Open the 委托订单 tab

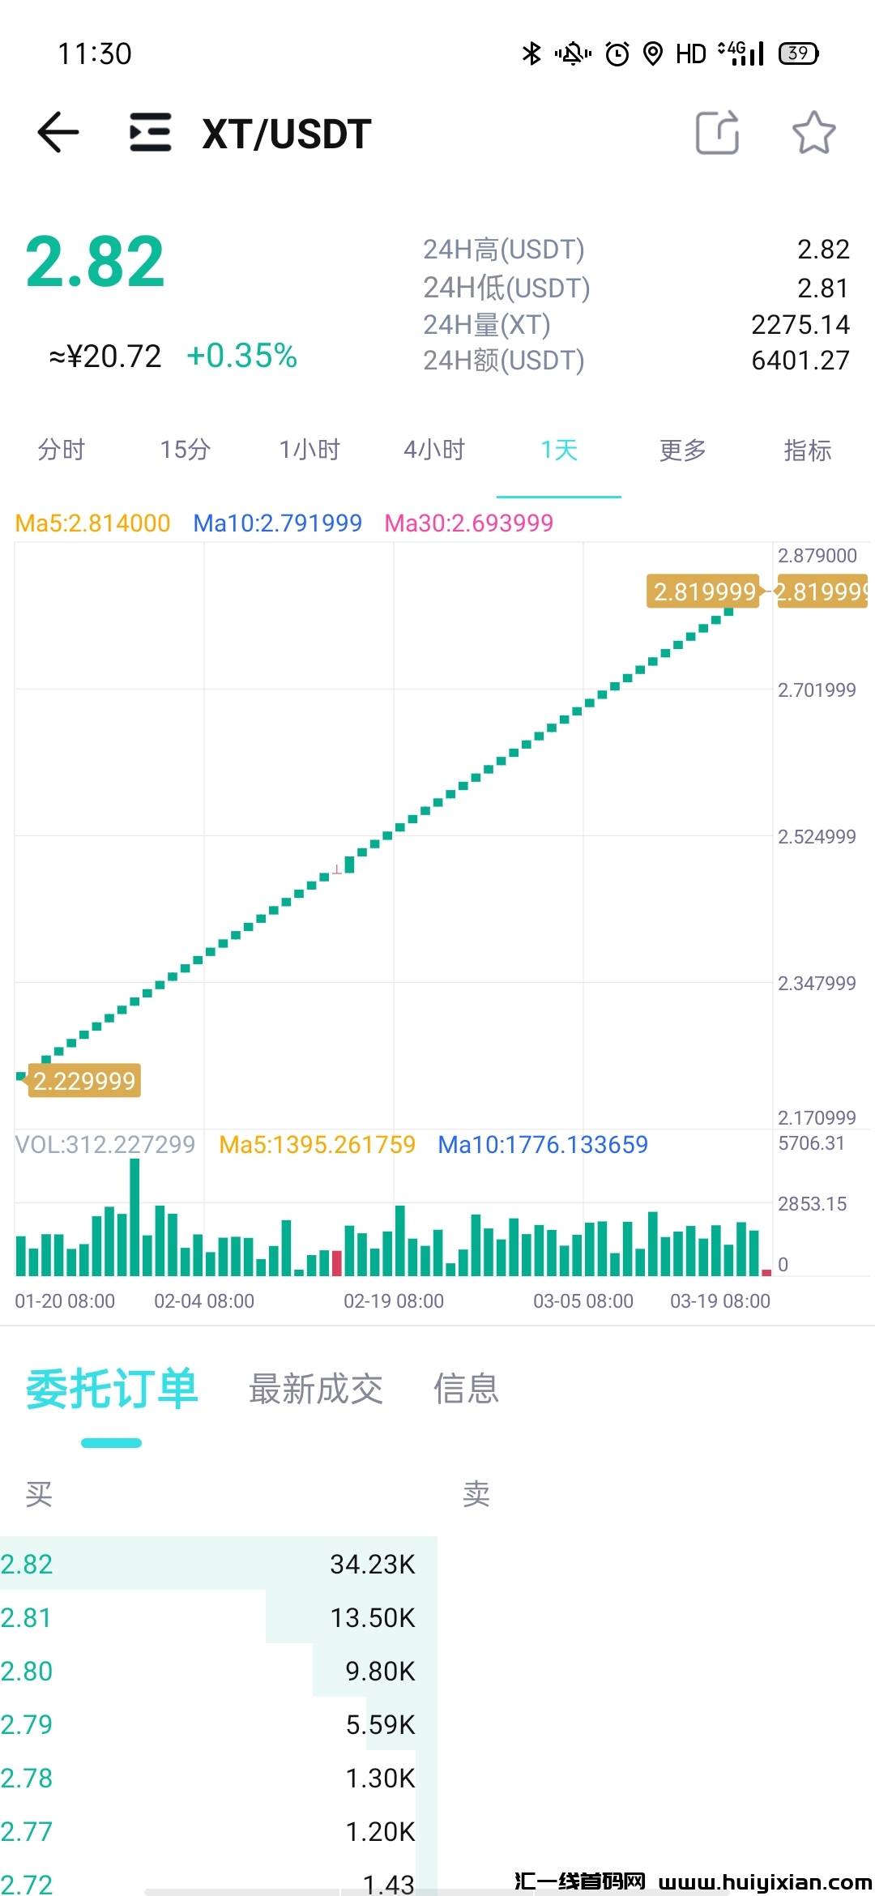click(x=112, y=1389)
